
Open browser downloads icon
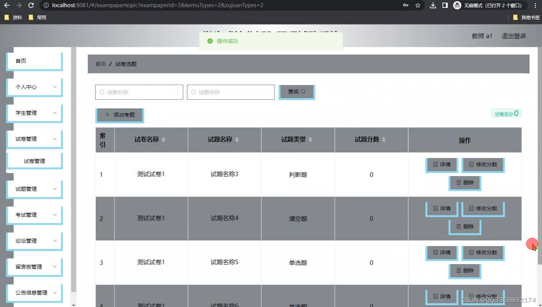(x=433, y=5)
